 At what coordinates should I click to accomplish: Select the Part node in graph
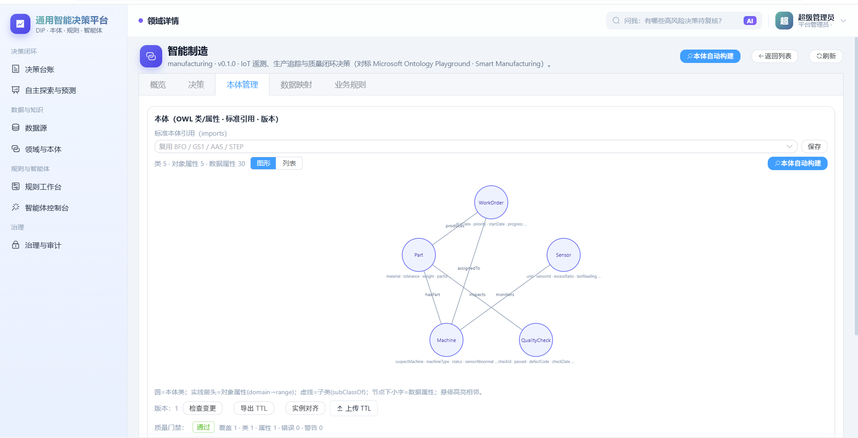(419, 255)
